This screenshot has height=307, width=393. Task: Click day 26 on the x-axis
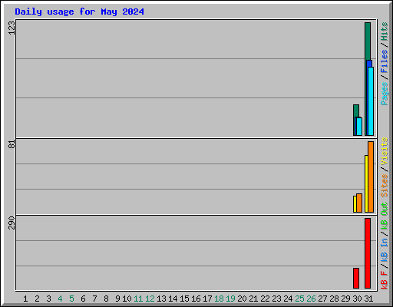(x=311, y=299)
